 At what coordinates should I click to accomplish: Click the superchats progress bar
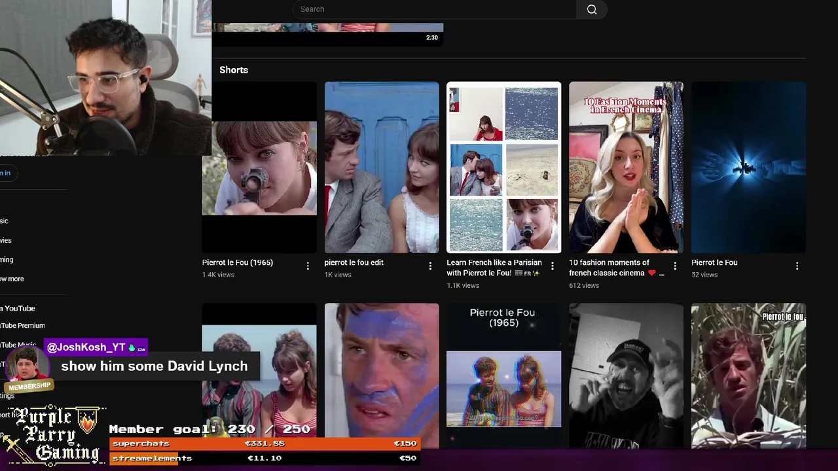[264, 444]
